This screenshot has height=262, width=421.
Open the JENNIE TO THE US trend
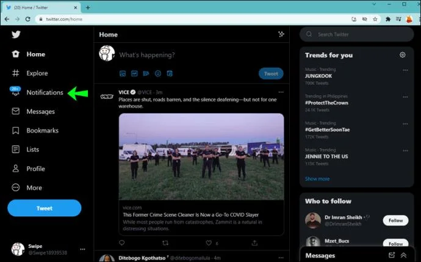[326, 156]
